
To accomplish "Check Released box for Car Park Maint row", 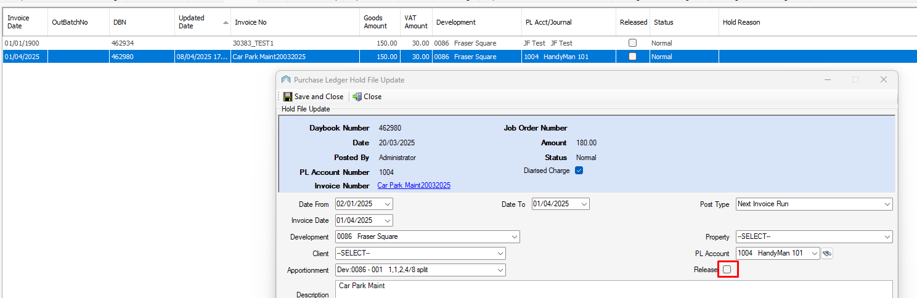I will [632, 57].
